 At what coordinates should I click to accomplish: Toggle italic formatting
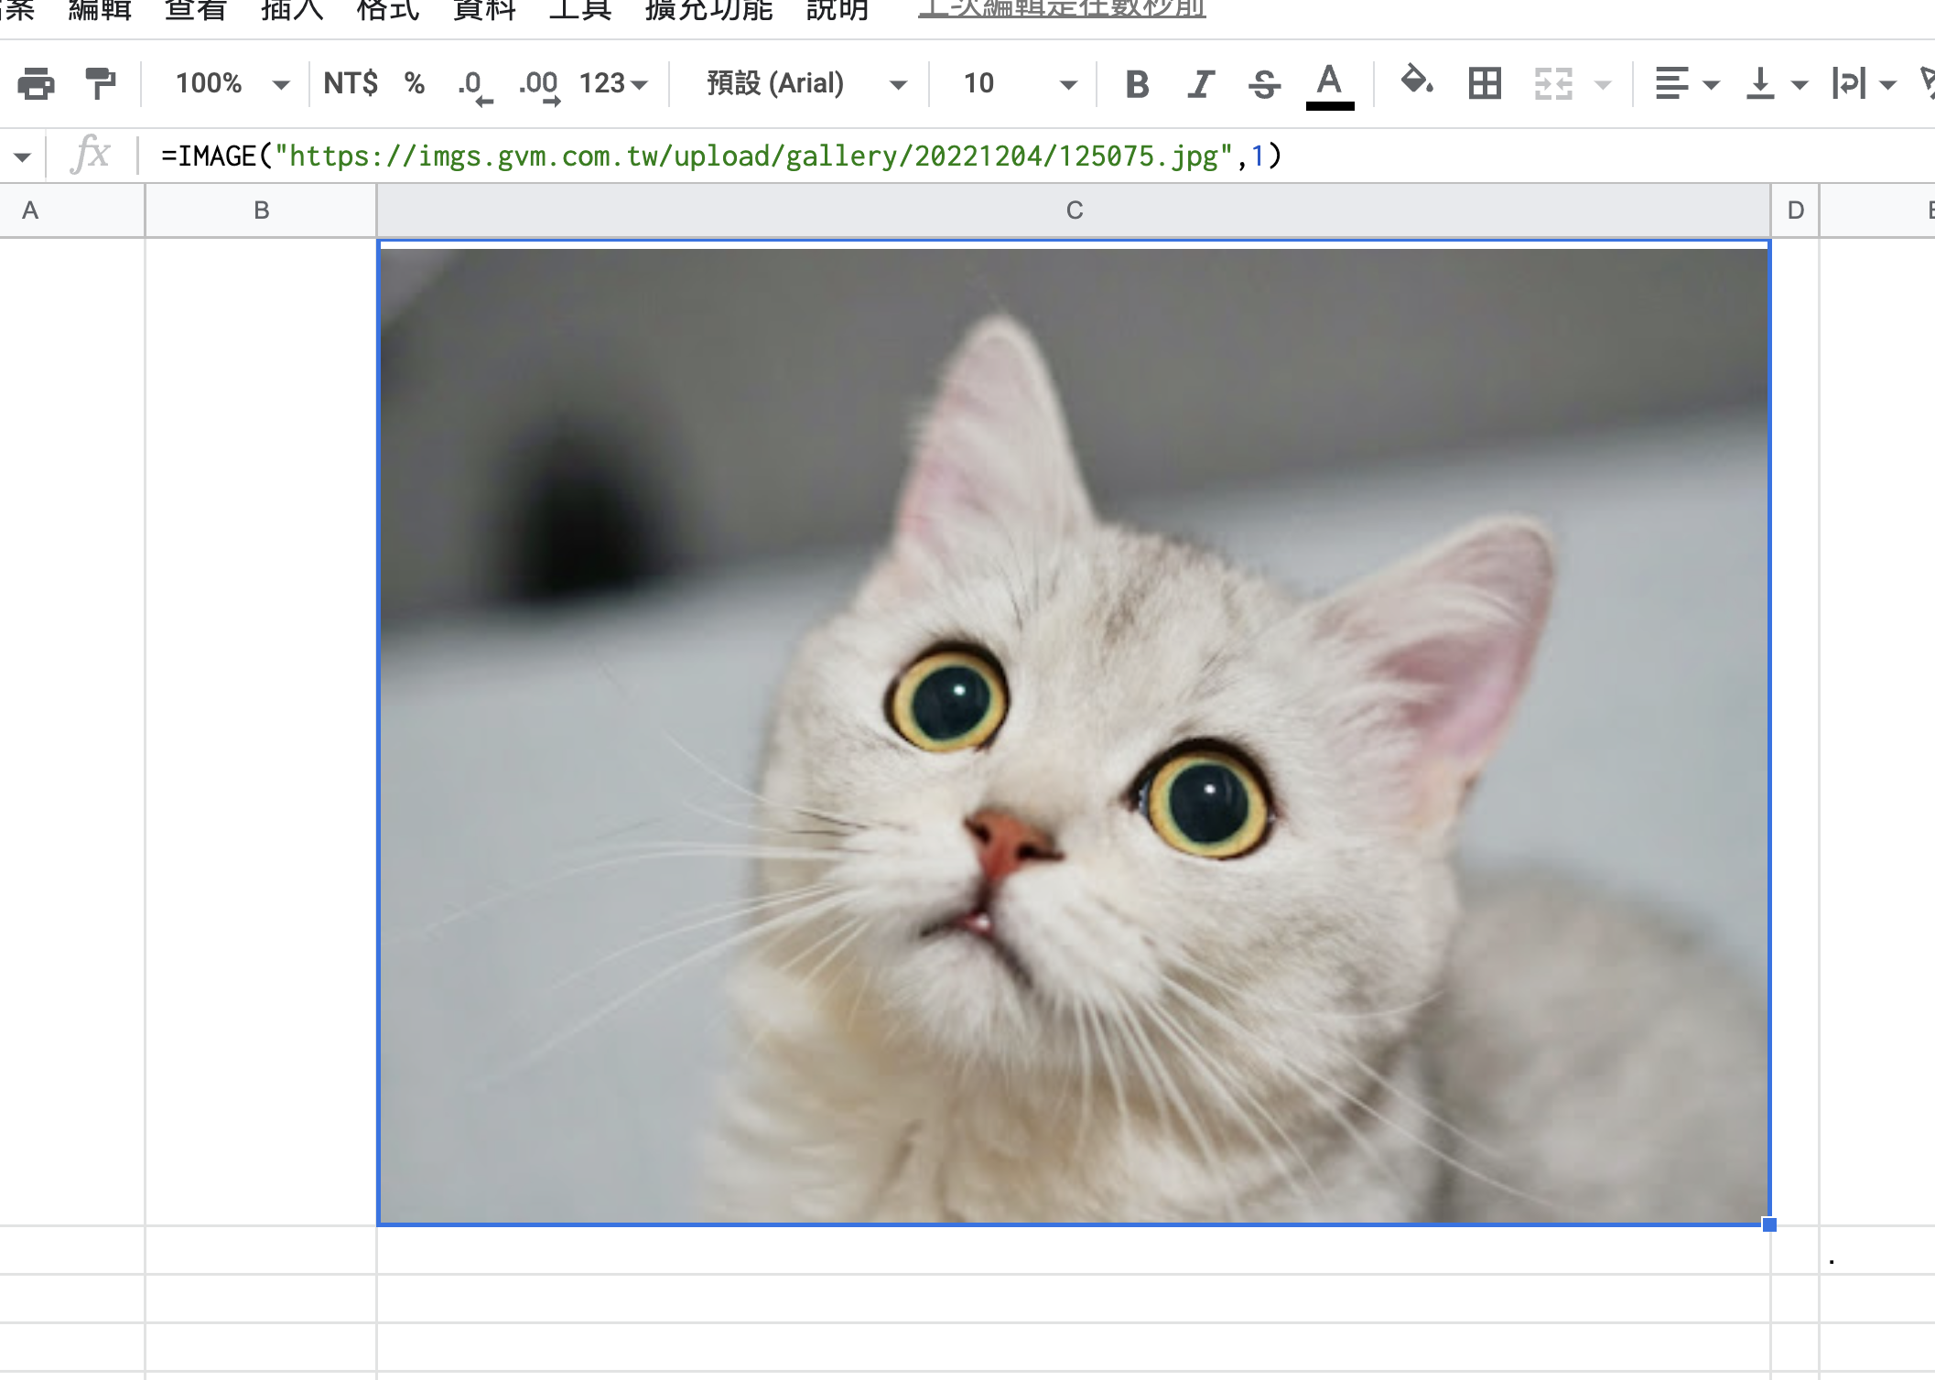(1200, 84)
